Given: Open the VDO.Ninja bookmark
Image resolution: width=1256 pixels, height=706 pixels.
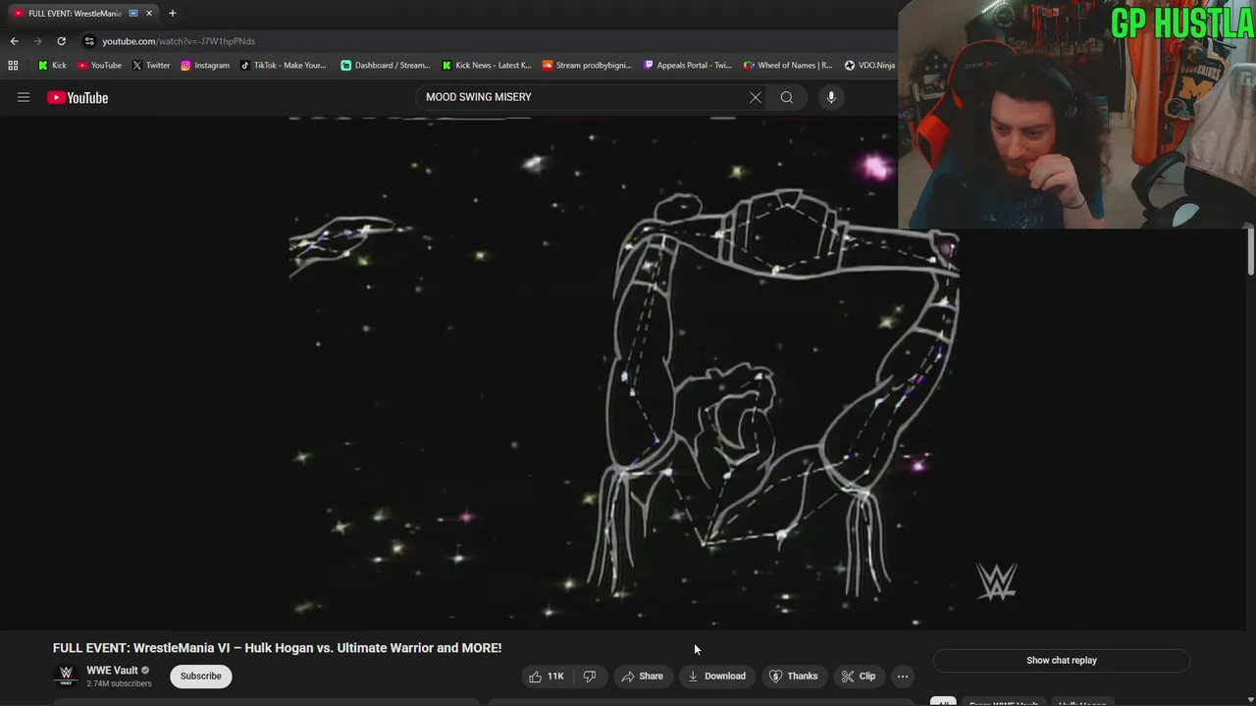Looking at the screenshot, I should pos(869,66).
